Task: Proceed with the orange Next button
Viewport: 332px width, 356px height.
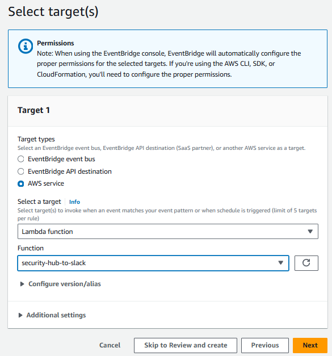Action: click(x=310, y=345)
